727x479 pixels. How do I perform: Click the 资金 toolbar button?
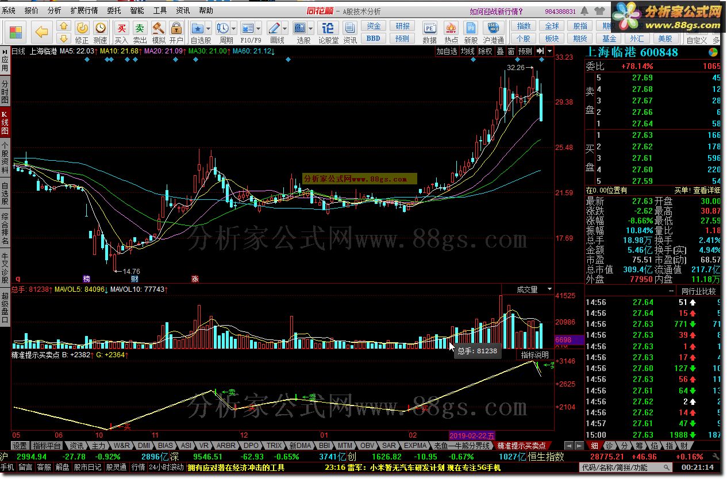[x=374, y=26]
